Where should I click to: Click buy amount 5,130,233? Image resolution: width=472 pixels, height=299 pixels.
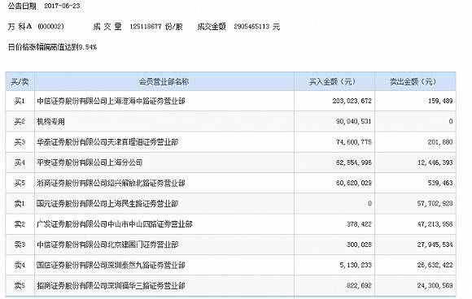pos(356,265)
